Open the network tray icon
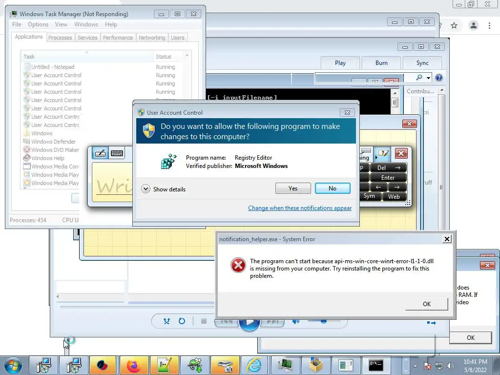500x375 pixels. tap(439, 366)
